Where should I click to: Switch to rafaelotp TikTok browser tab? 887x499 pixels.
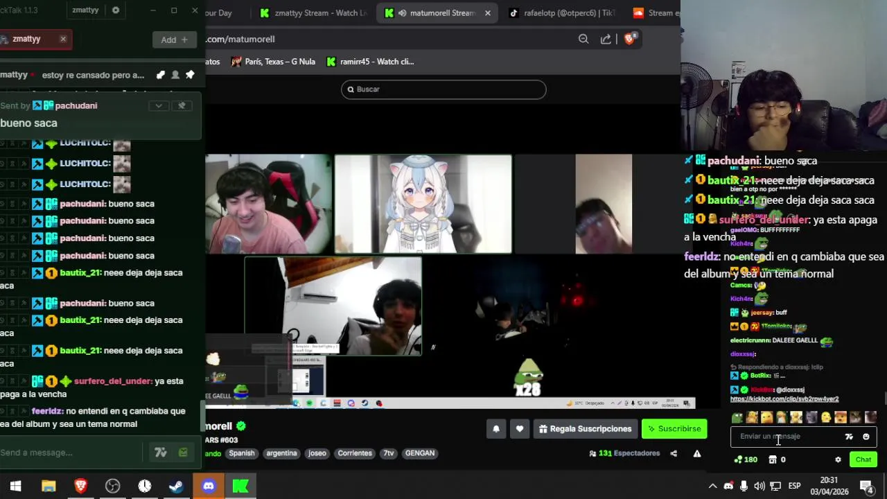click(561, 12)
